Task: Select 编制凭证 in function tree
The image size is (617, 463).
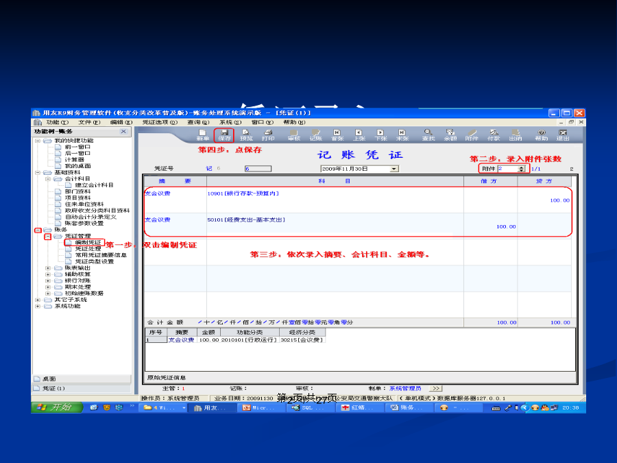Action: point(88,243)
